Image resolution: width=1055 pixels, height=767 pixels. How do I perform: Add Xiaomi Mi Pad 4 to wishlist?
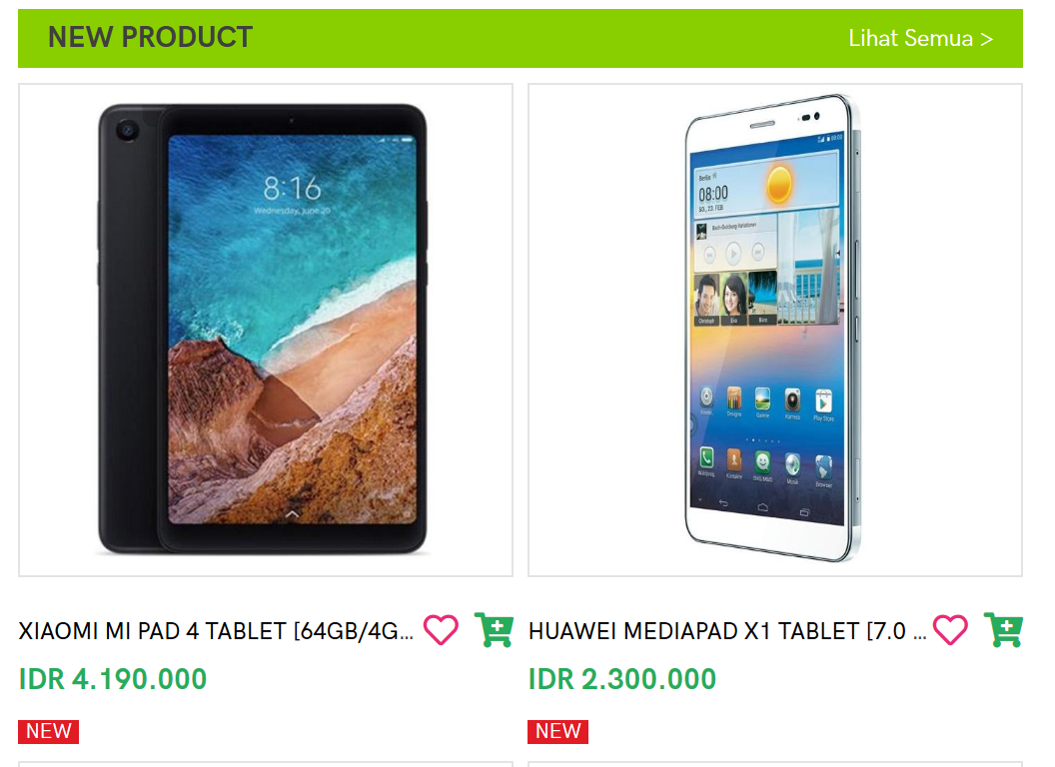[x=441, y=630]
